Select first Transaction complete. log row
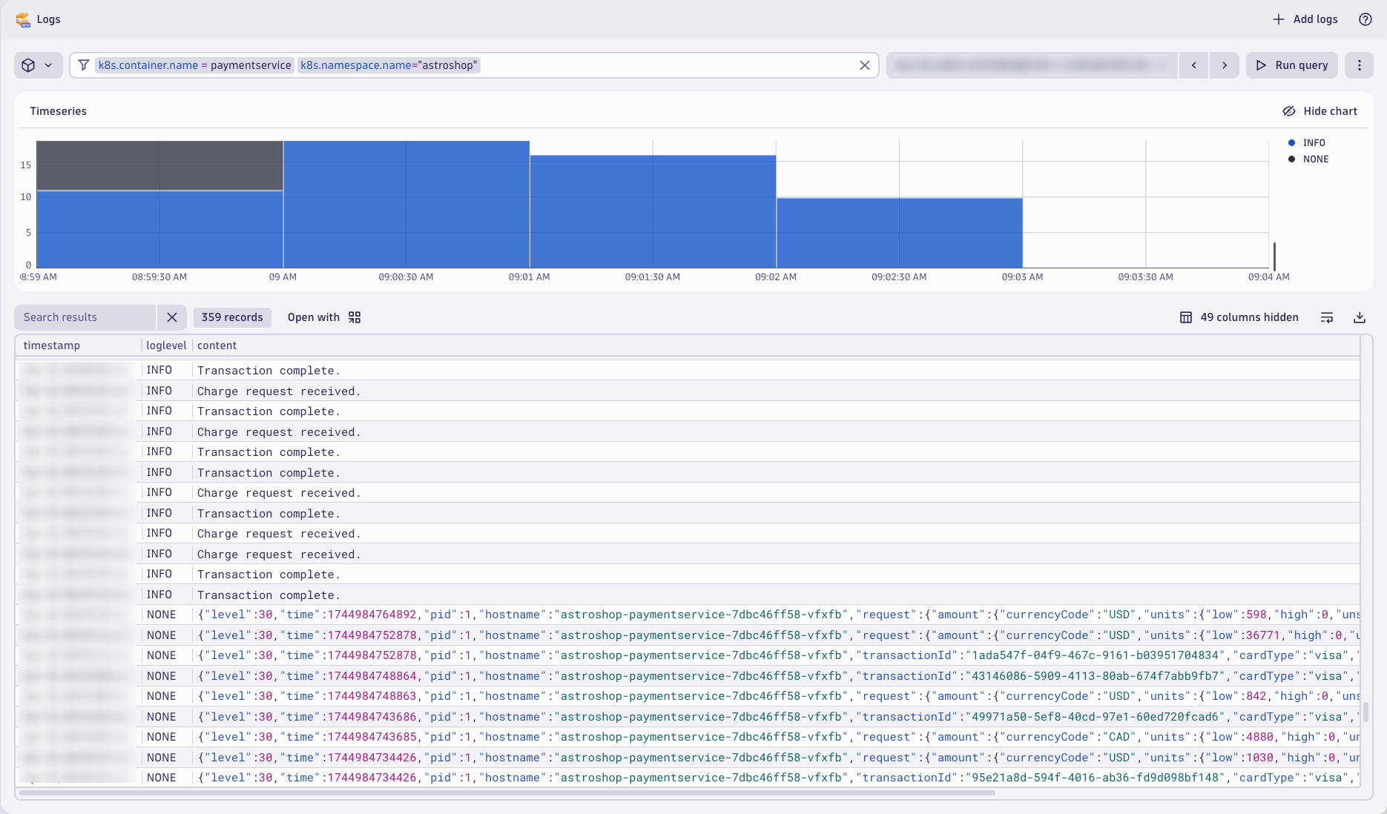 tap(688, 370)
